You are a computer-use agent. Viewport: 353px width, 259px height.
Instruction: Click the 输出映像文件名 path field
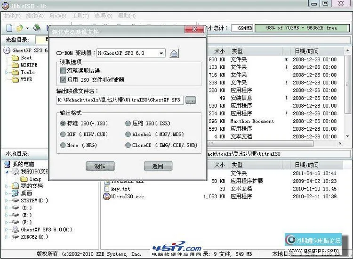point(120,100)
